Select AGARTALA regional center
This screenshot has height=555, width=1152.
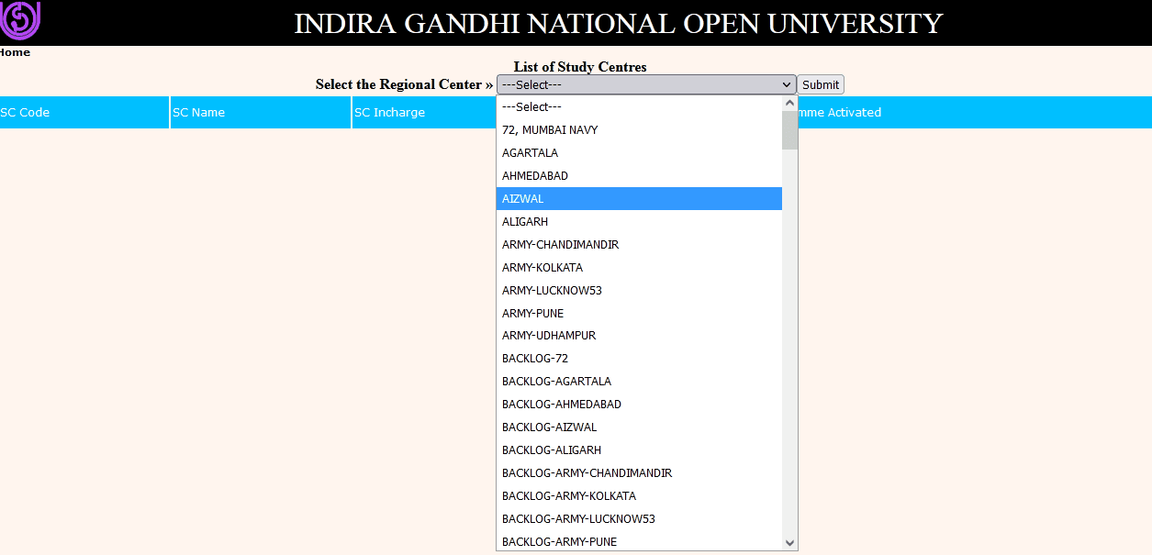pos(640,152)
